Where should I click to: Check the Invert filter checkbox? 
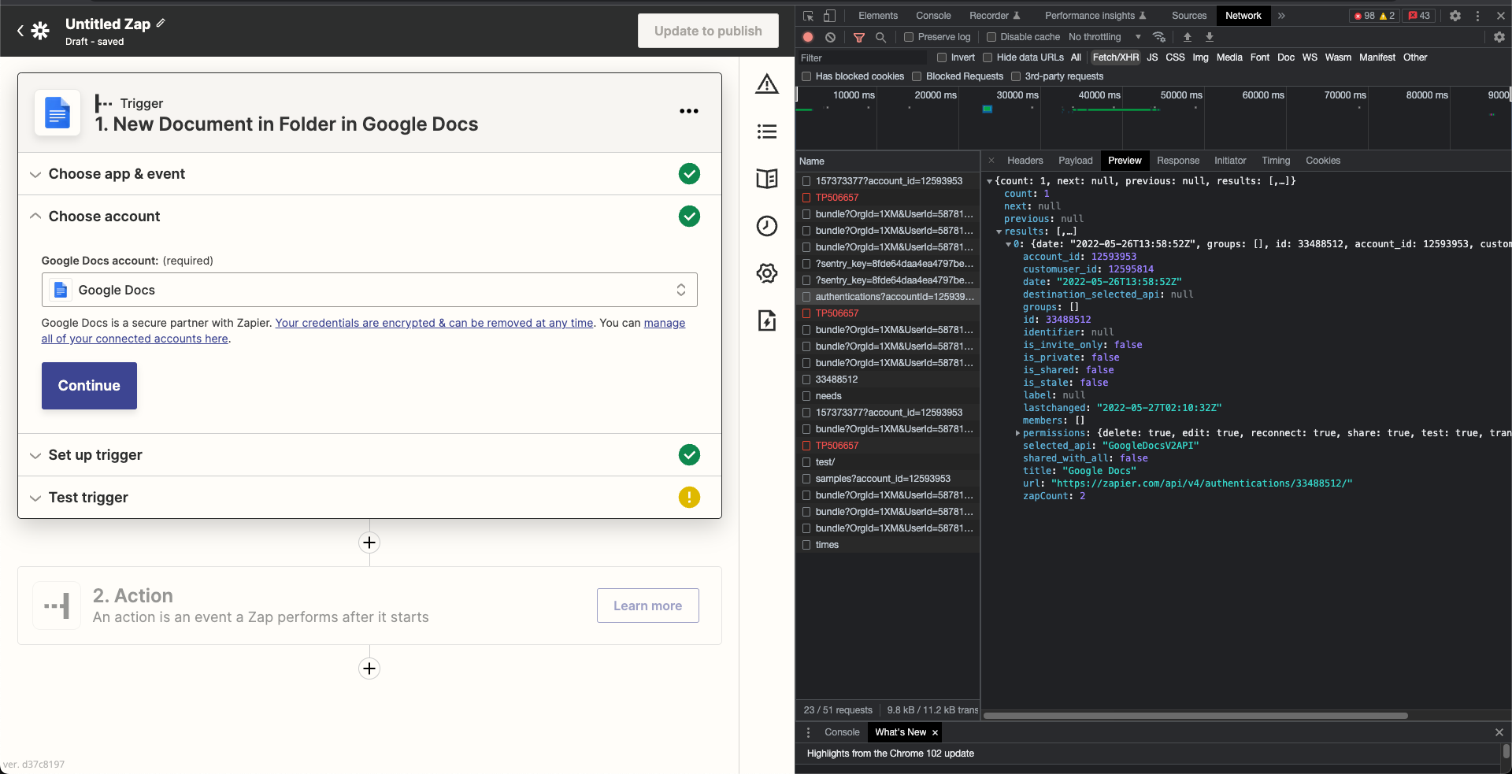pyautogui.click(x=942, y=57)
